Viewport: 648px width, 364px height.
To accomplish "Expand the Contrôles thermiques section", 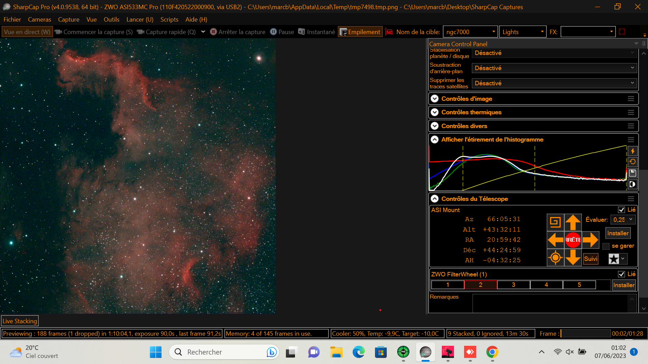I will coord(435,112).
